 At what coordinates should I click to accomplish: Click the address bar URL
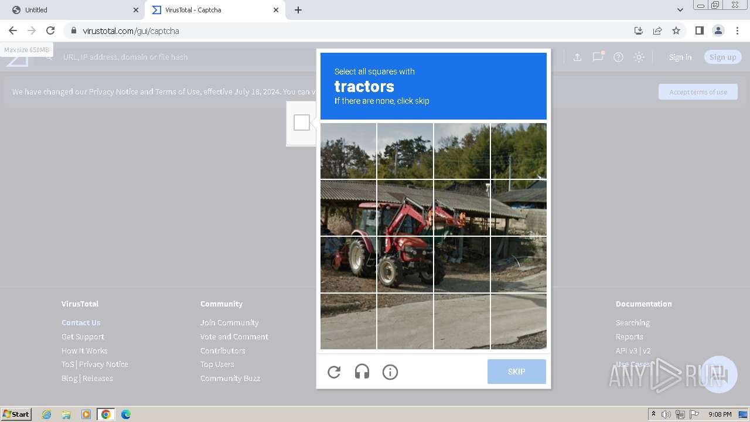131,30
